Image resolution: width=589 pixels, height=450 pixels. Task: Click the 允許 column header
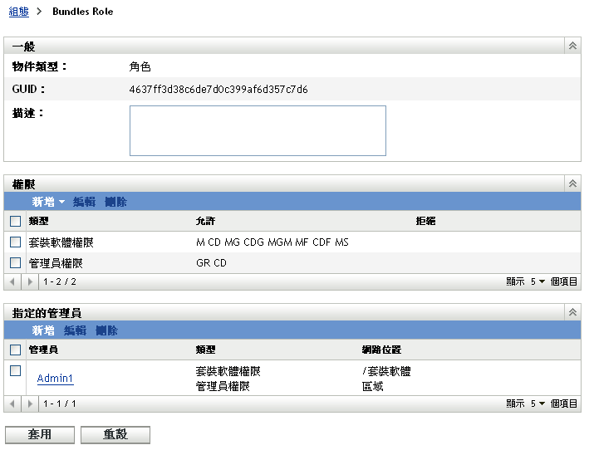205,221
